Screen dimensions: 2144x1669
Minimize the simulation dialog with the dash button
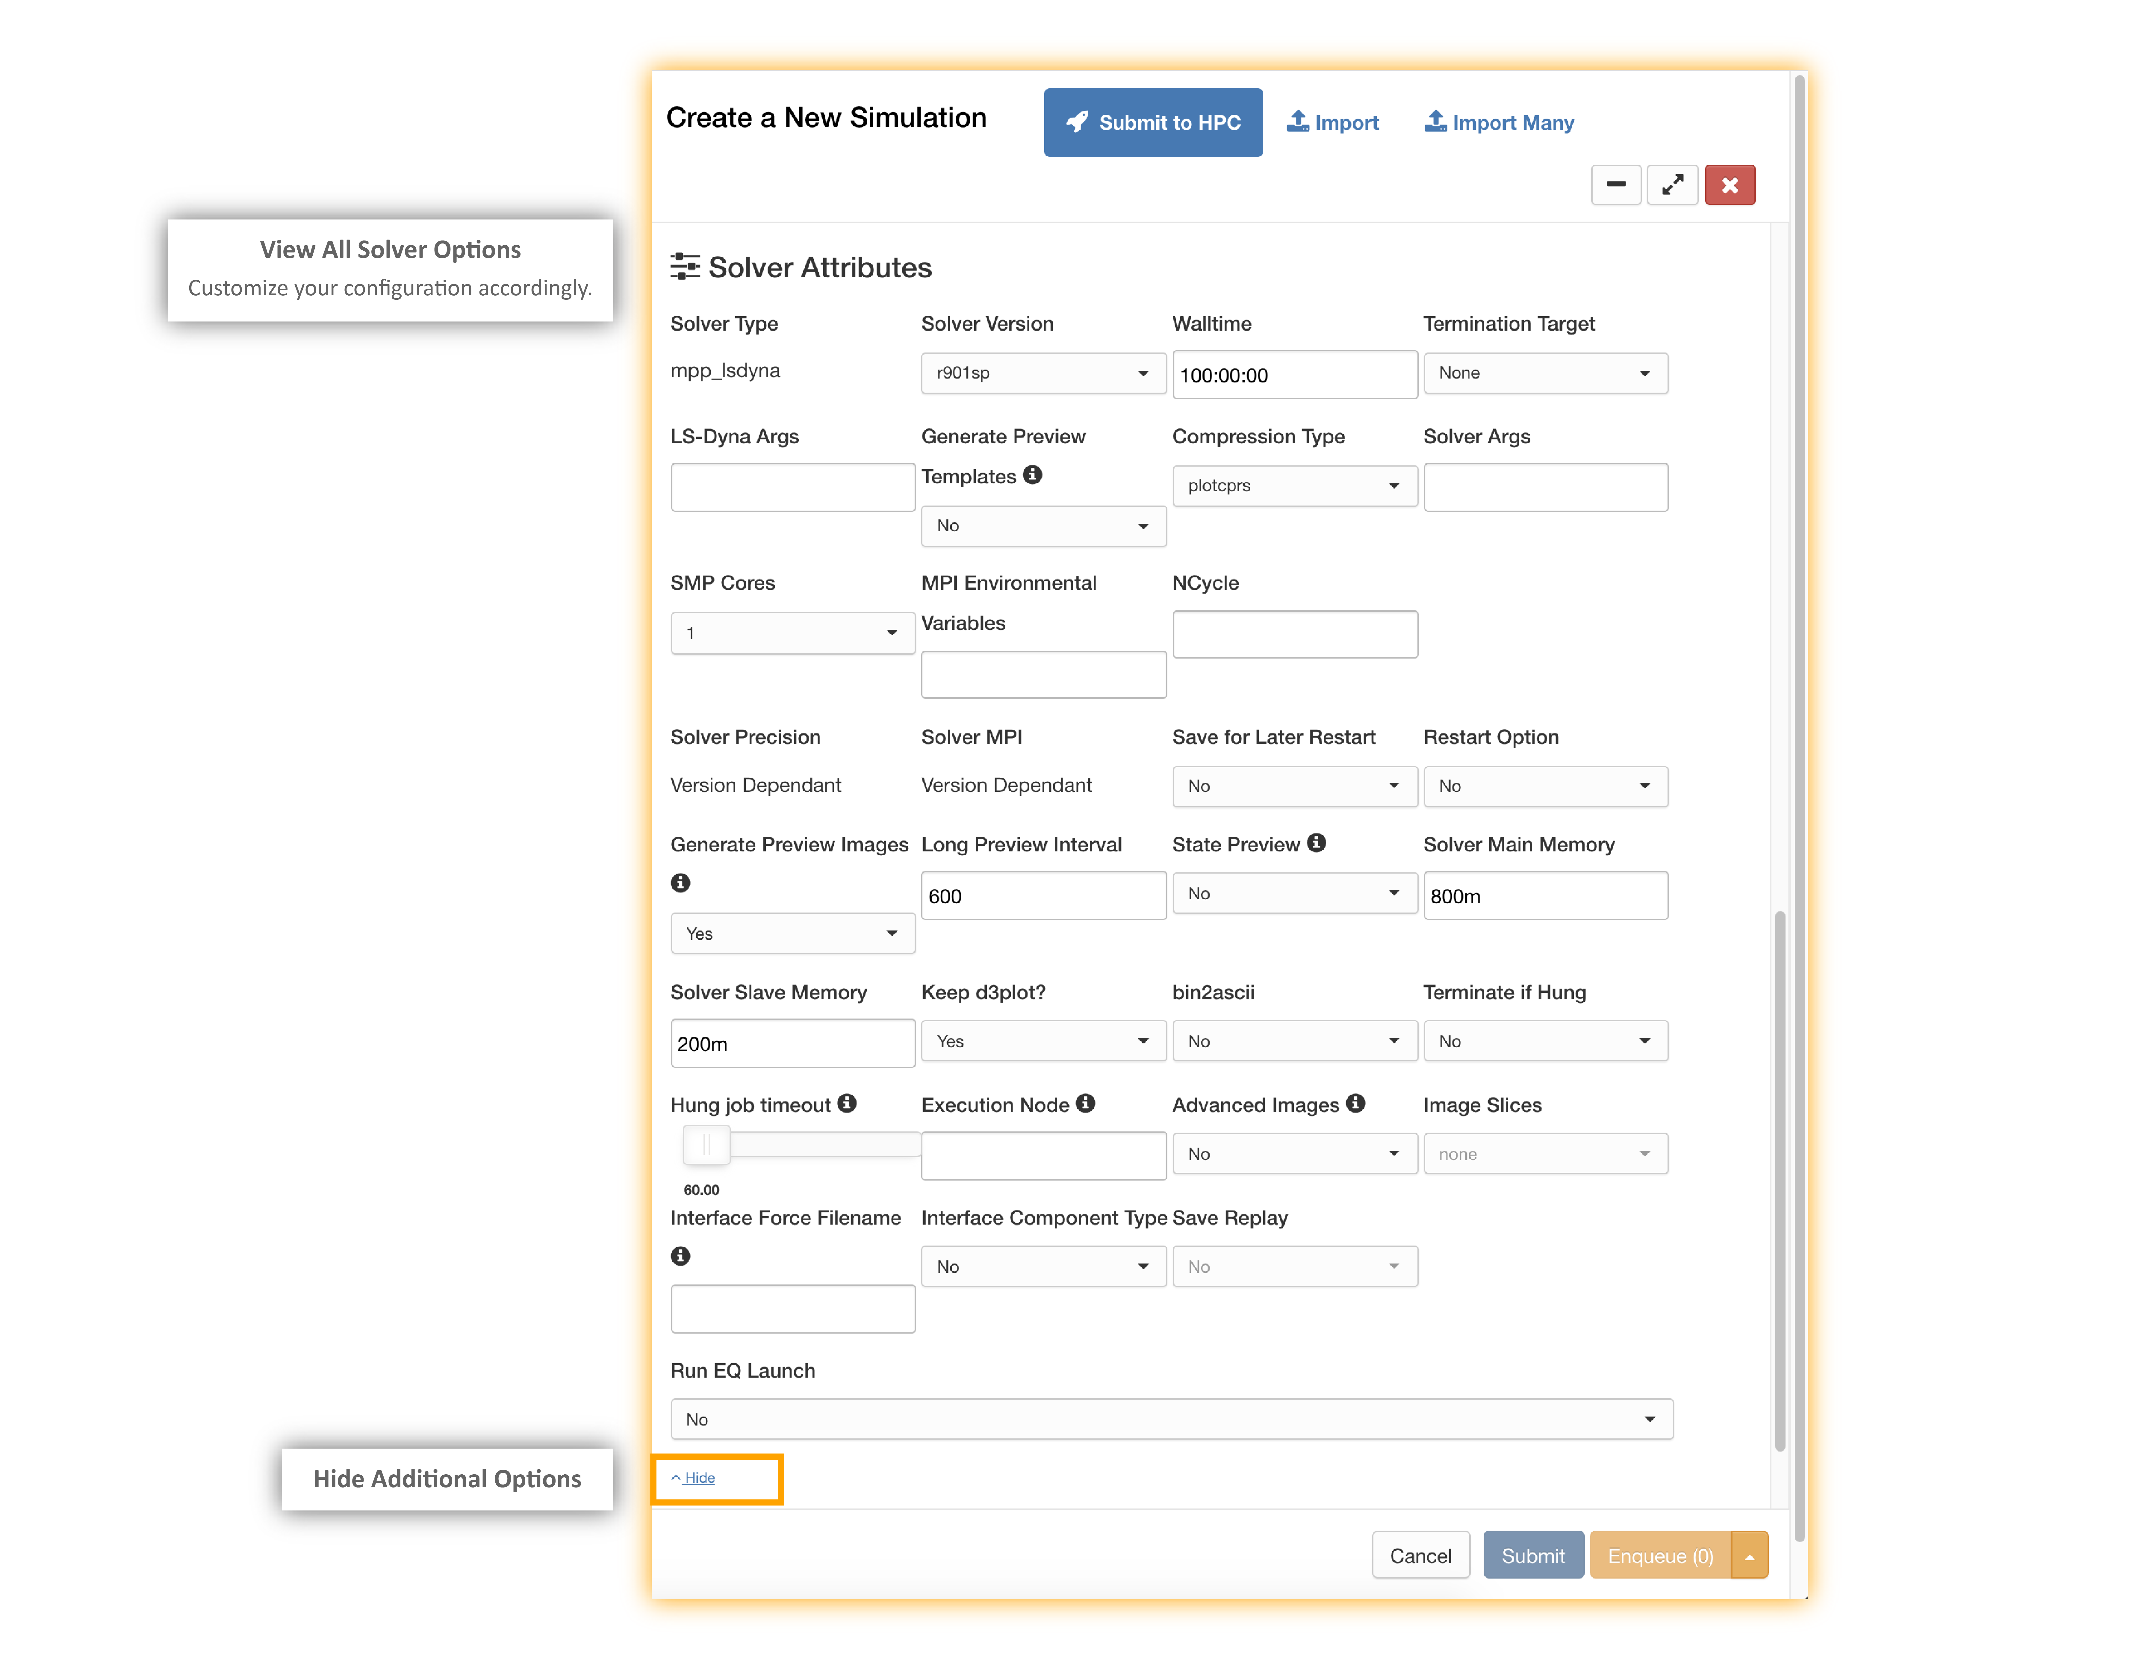coord(1616,184)
